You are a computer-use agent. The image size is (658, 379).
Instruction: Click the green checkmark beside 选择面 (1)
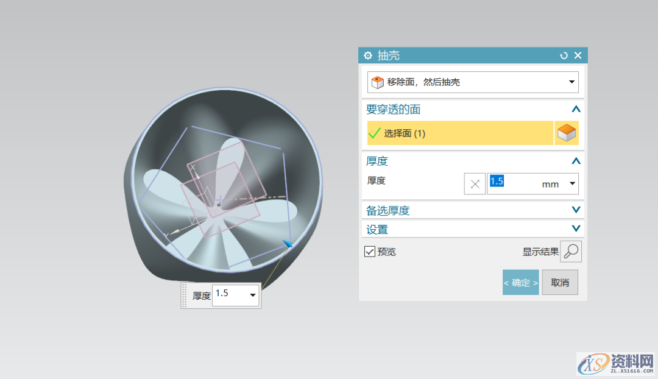(375, 133)
